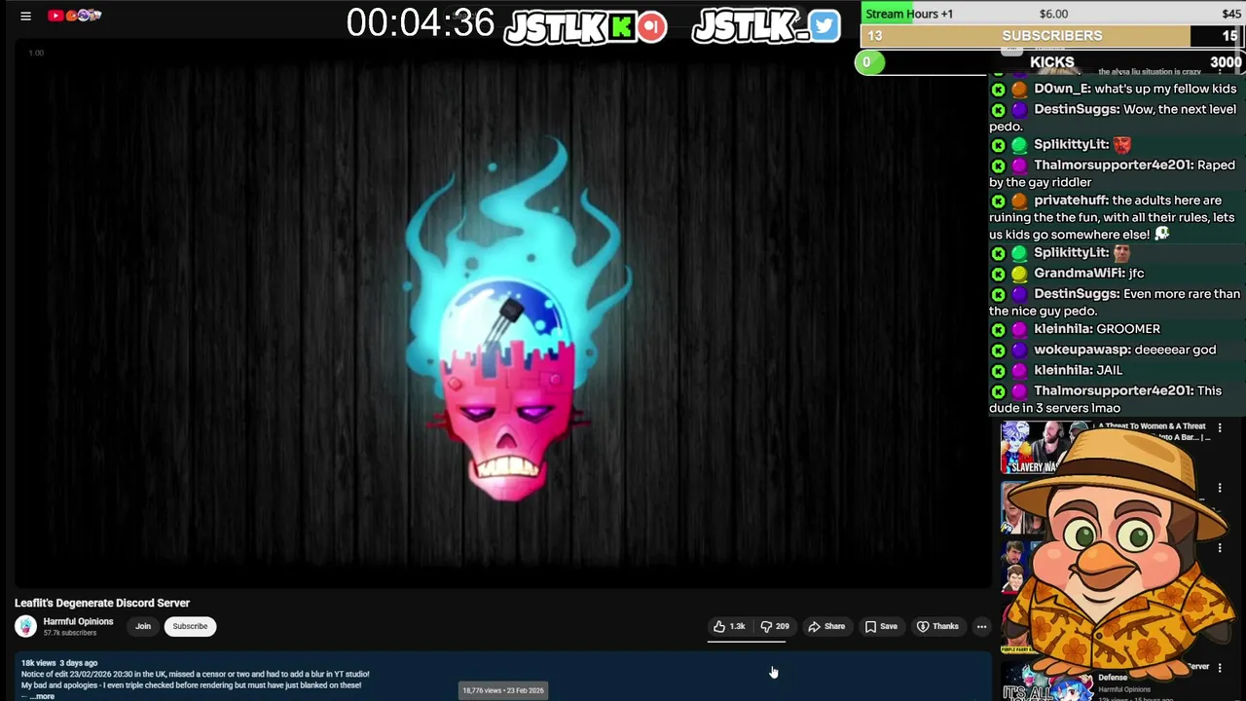Click the red recording icon beside Kick logo
Screen dimensions: 1246x701
652,26
